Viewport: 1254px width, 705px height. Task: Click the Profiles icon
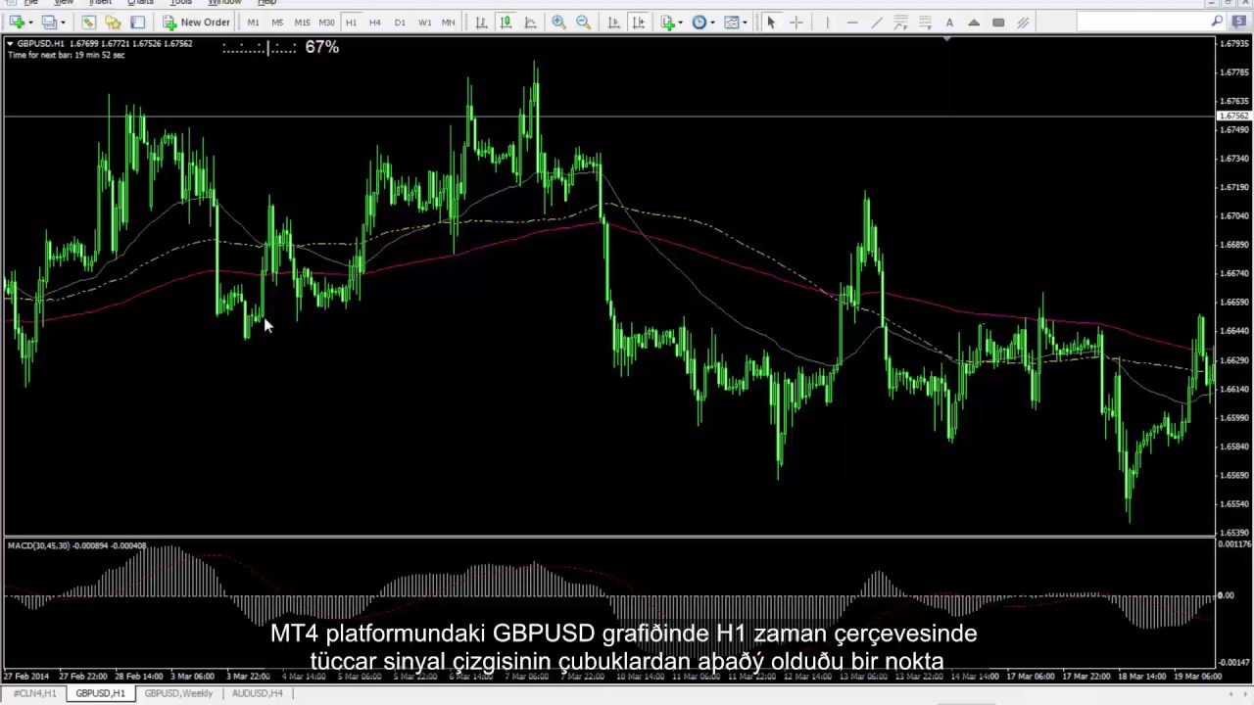tap(48, 22)
